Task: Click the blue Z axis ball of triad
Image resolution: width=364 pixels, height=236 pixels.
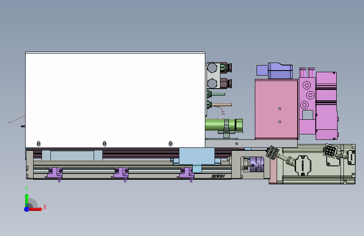Action: pos(26,209)
